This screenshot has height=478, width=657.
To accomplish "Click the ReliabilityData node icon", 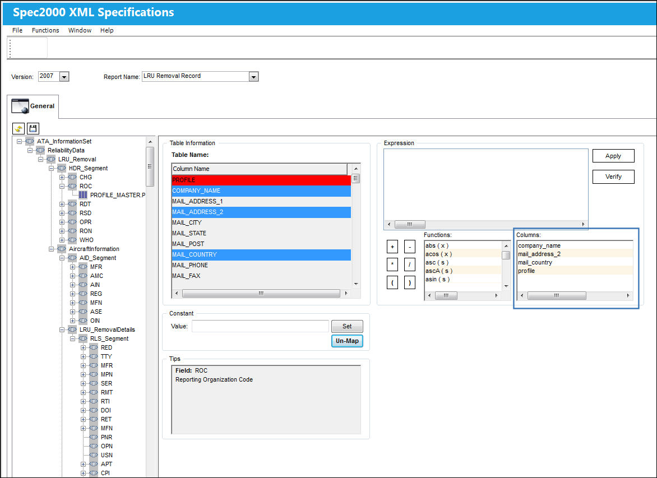I will (40, 150).
